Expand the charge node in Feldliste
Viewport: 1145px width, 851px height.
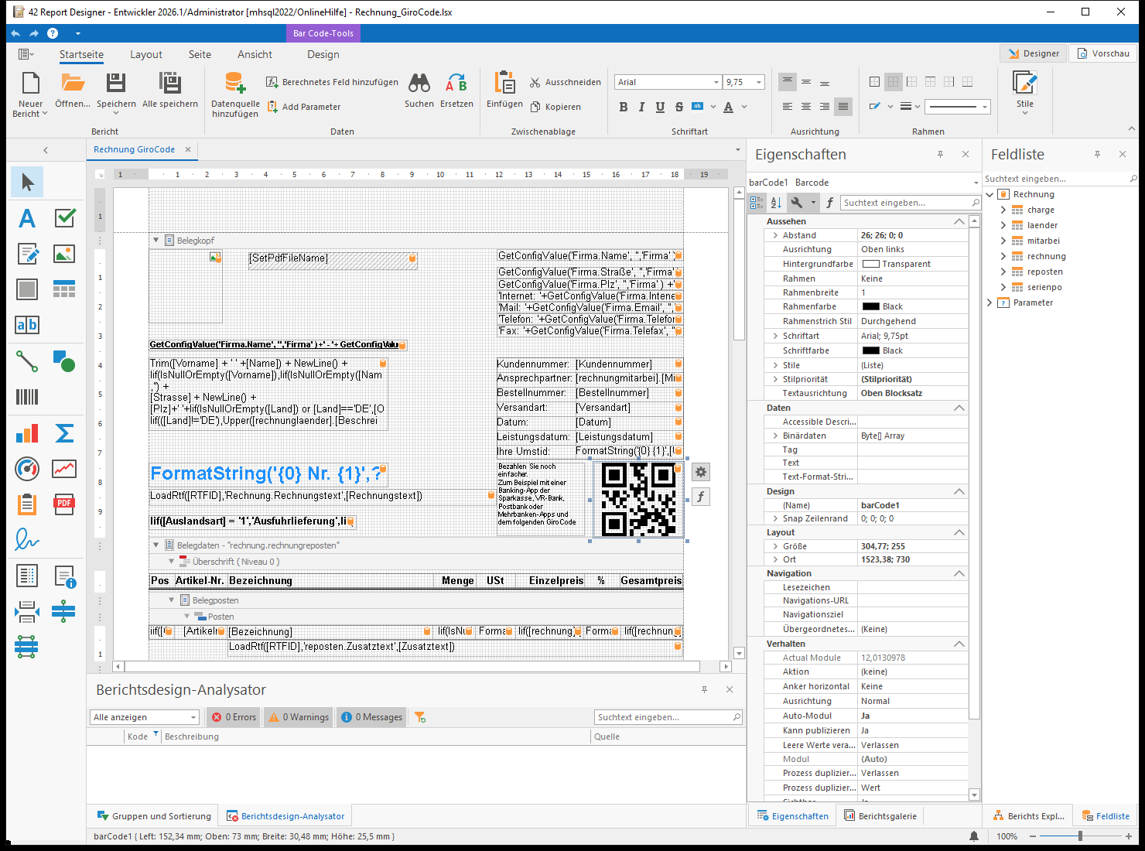click(1003, 210)
